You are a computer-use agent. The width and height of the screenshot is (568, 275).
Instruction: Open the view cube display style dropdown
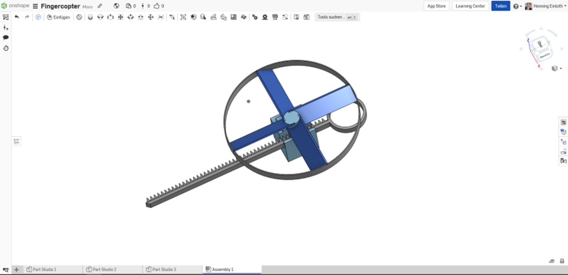pyautogui.click(x=556, y=69)
